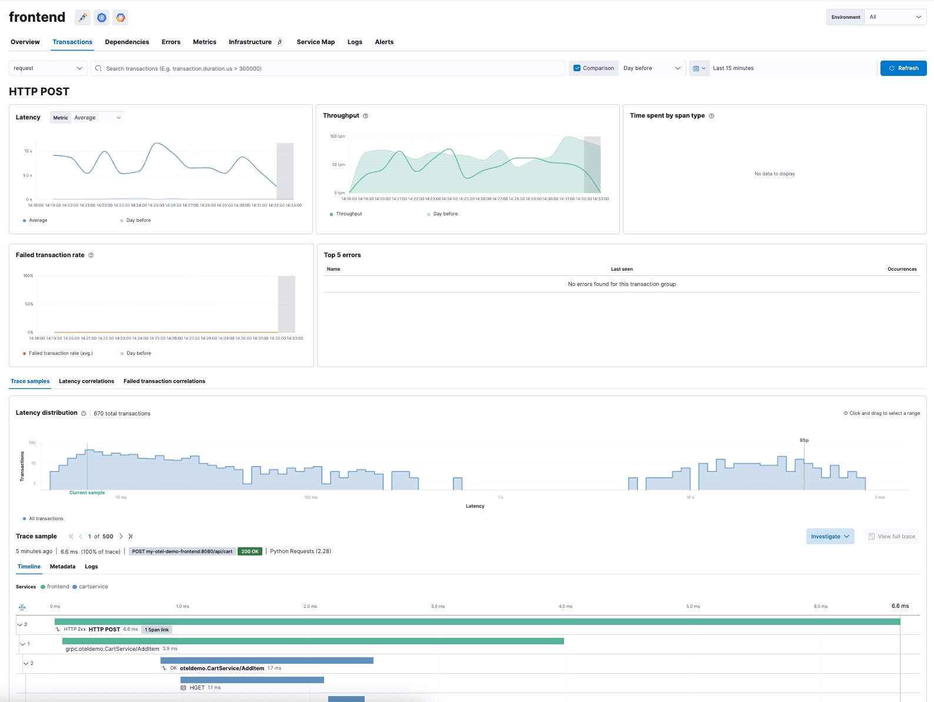The image size is (934, 702).
Task: Click info icon beside Failed transaction rate
Action: coord(91,255)
